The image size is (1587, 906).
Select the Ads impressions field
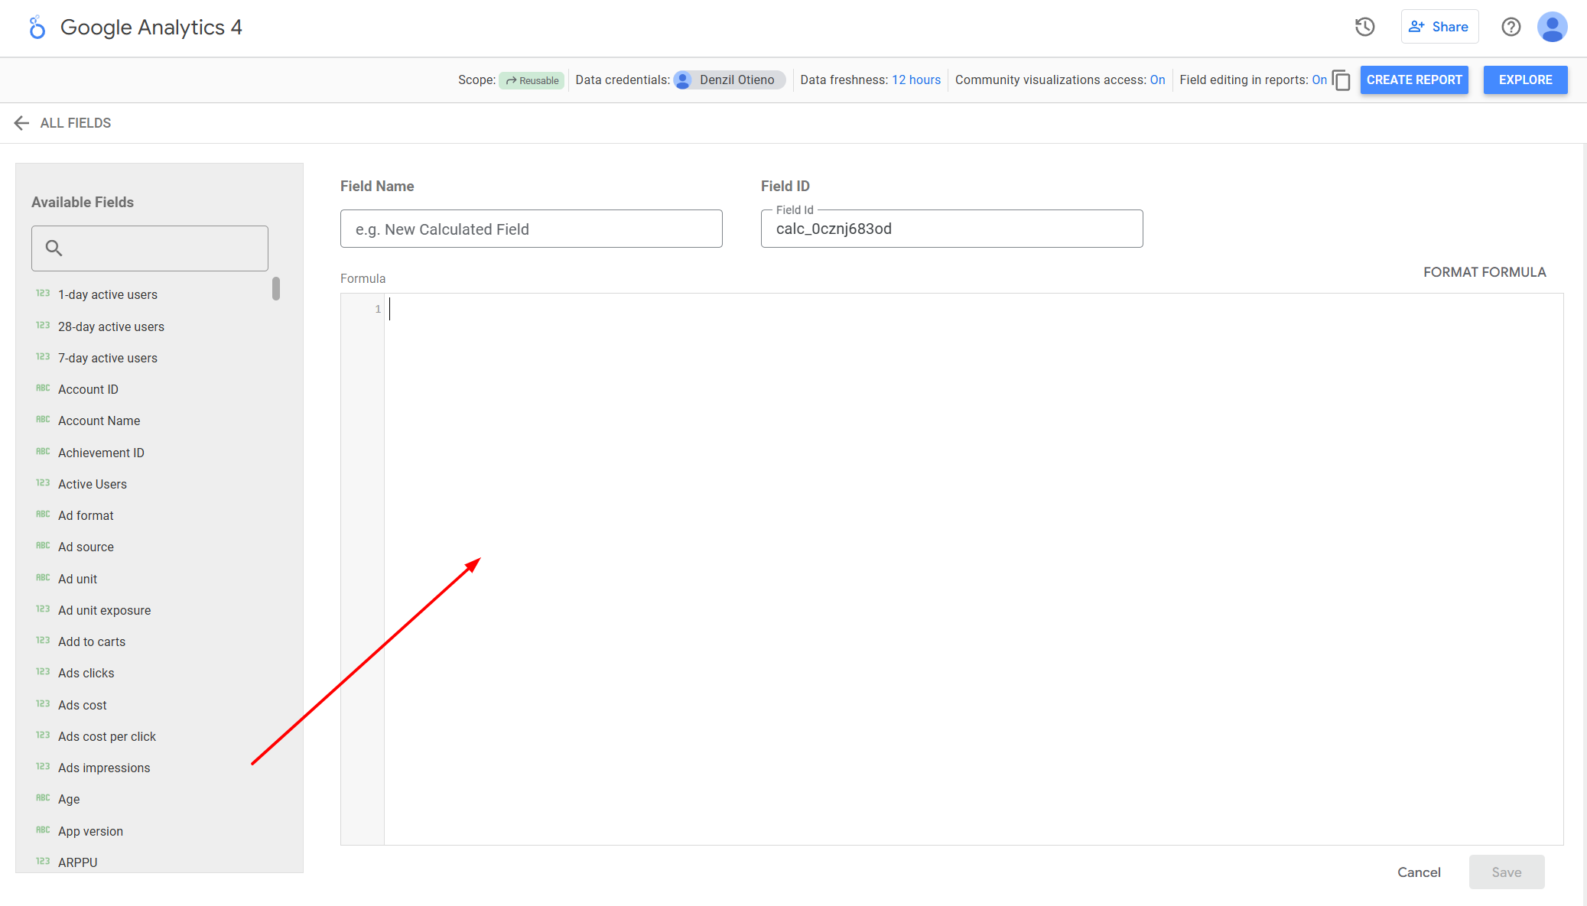[104, 768]
